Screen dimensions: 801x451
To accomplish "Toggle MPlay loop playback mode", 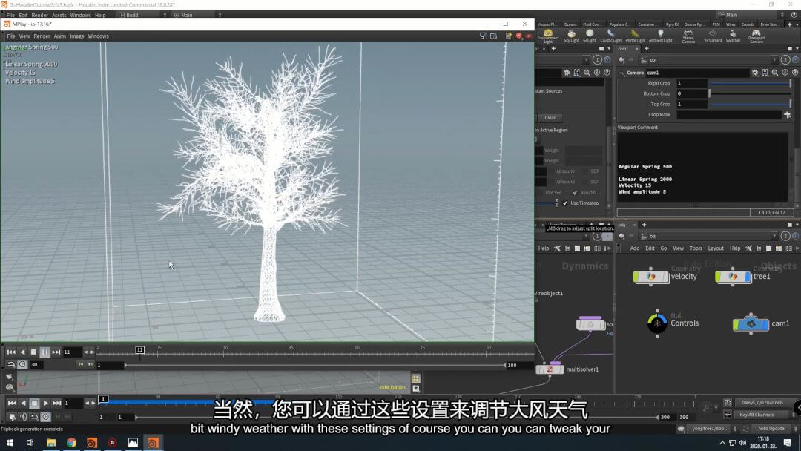I will (10, 364).
